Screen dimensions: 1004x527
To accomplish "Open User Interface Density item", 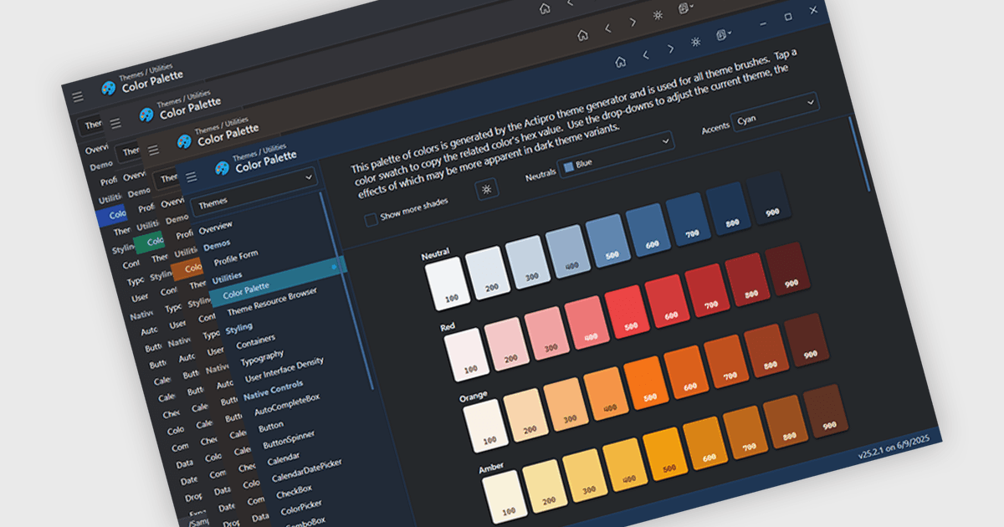I will (284, 371).
